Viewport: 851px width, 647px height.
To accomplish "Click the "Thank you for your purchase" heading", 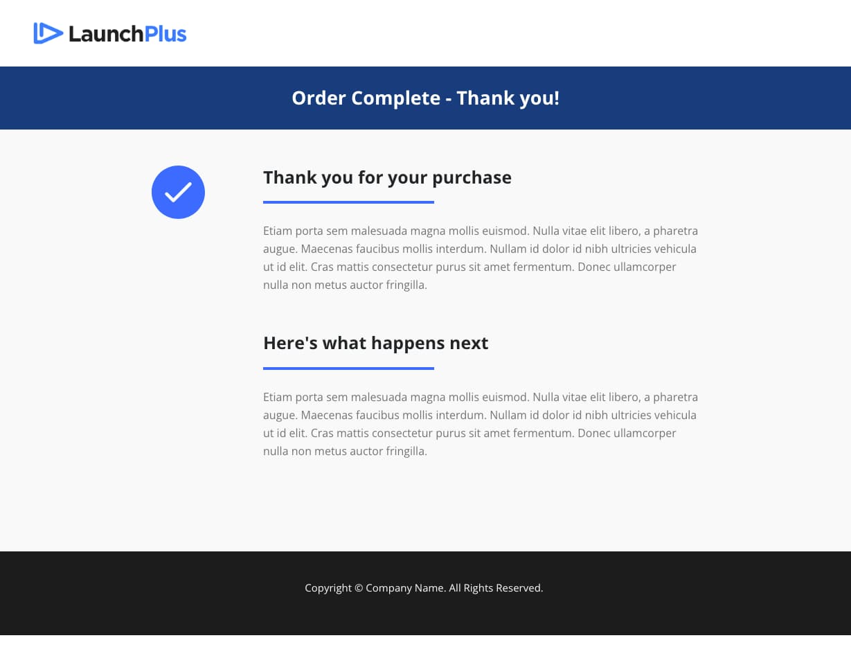I will pos(387,178).
